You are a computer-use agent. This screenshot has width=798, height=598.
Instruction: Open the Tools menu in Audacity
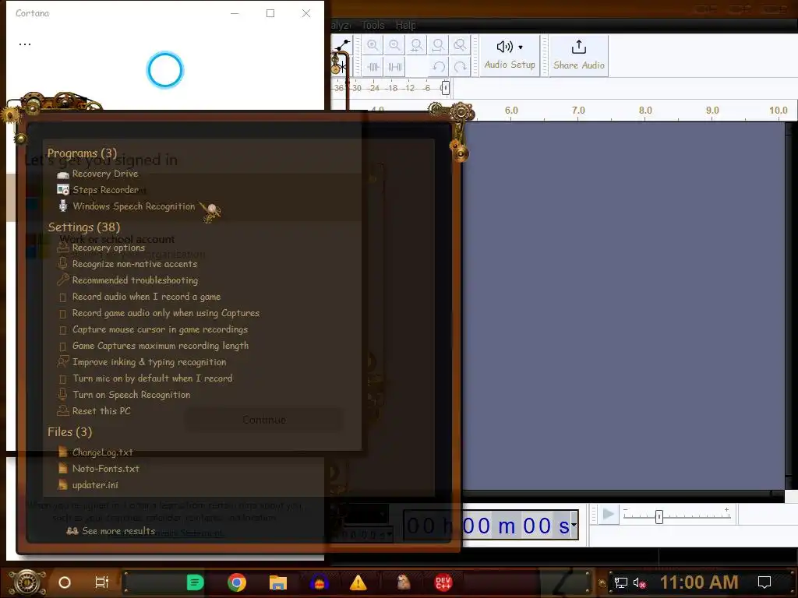[373, 25]
